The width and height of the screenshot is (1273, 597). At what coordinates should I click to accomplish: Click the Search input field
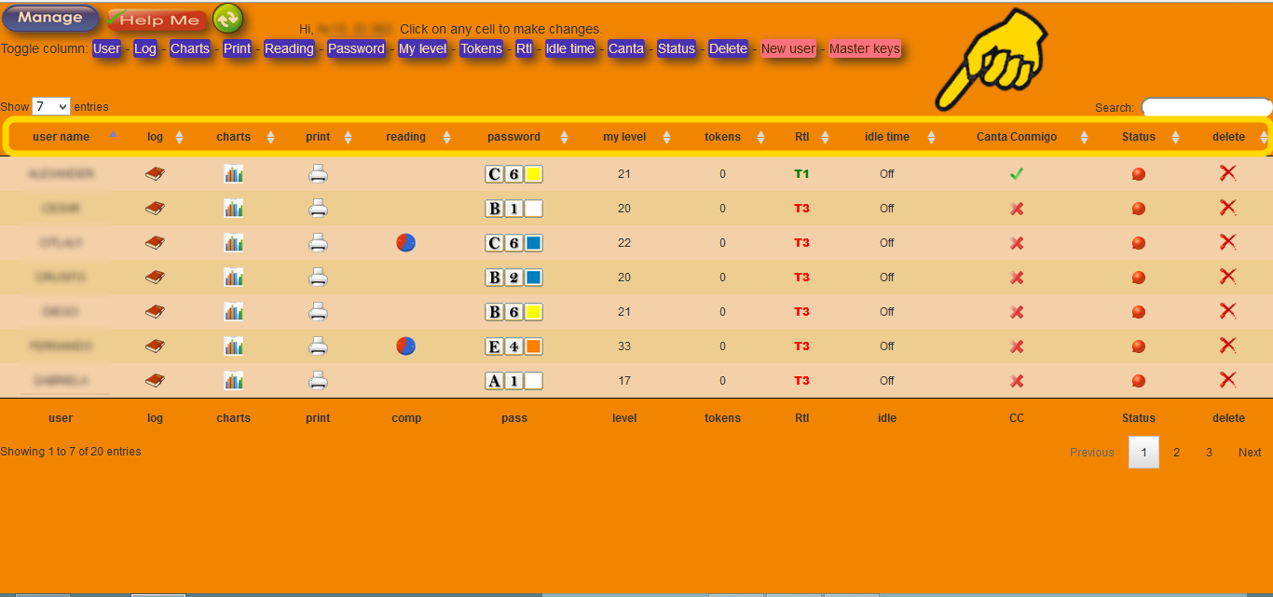[1207, 107]
